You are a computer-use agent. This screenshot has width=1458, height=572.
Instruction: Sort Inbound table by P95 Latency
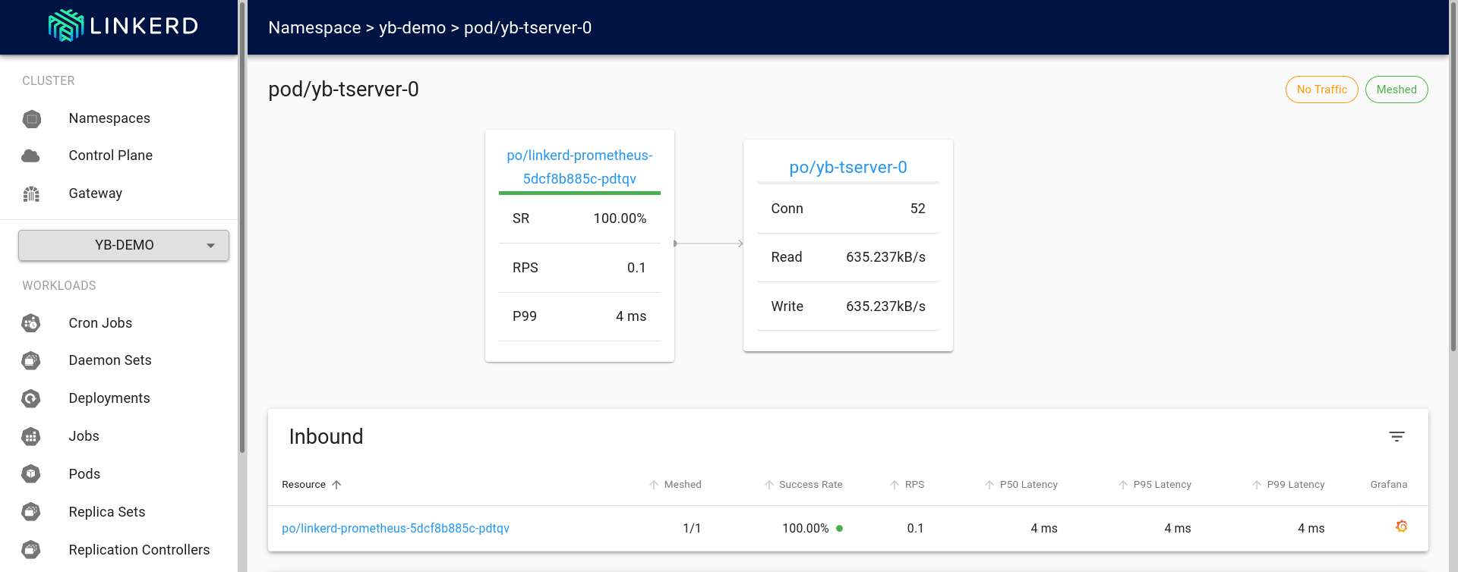click(x=1154, y=485)
